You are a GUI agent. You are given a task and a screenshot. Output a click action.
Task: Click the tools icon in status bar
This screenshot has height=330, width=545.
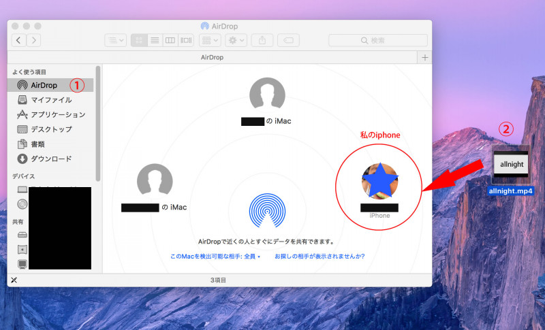14,280
